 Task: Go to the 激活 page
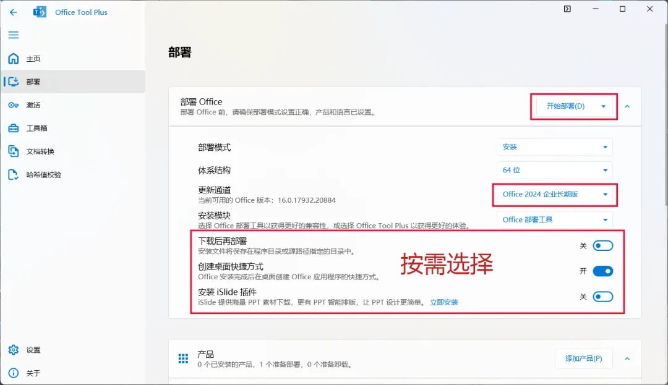coord(73,105)
